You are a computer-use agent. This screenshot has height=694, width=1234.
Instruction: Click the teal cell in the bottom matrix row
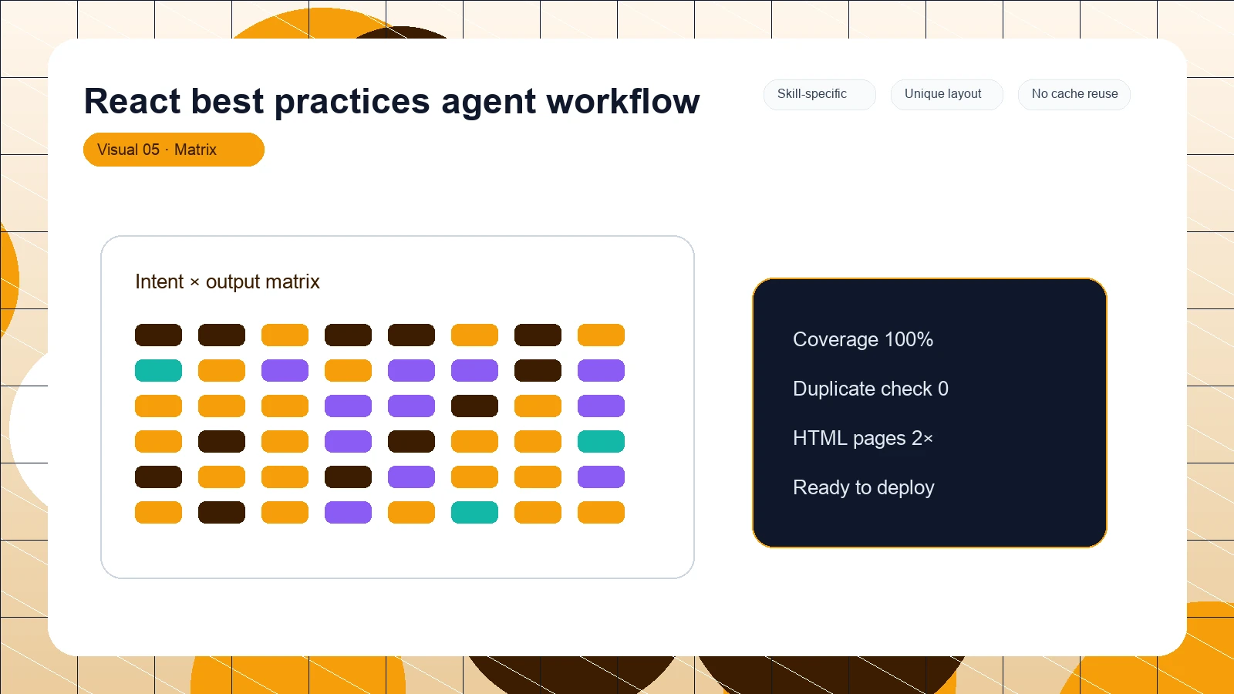point(474,513)
